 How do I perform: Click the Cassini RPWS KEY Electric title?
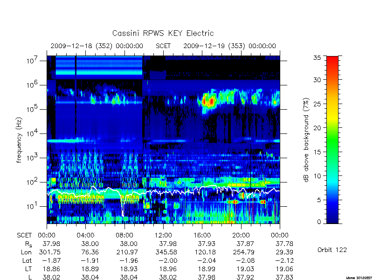163,33
